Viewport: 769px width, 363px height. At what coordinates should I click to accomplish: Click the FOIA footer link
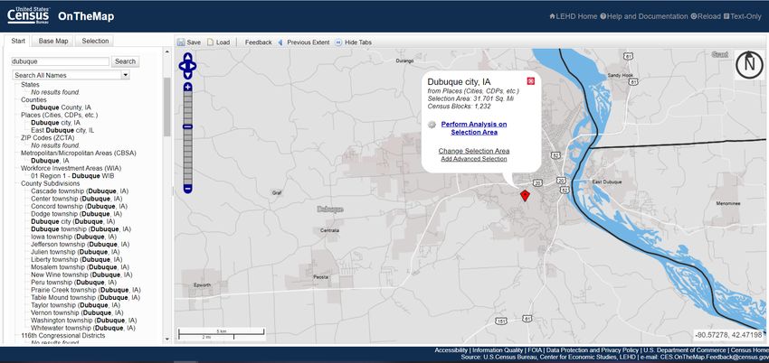click(534, 350)
